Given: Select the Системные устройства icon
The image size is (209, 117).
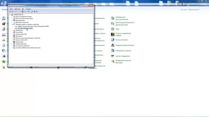Looking at the screenshot, I should point(14,46).
